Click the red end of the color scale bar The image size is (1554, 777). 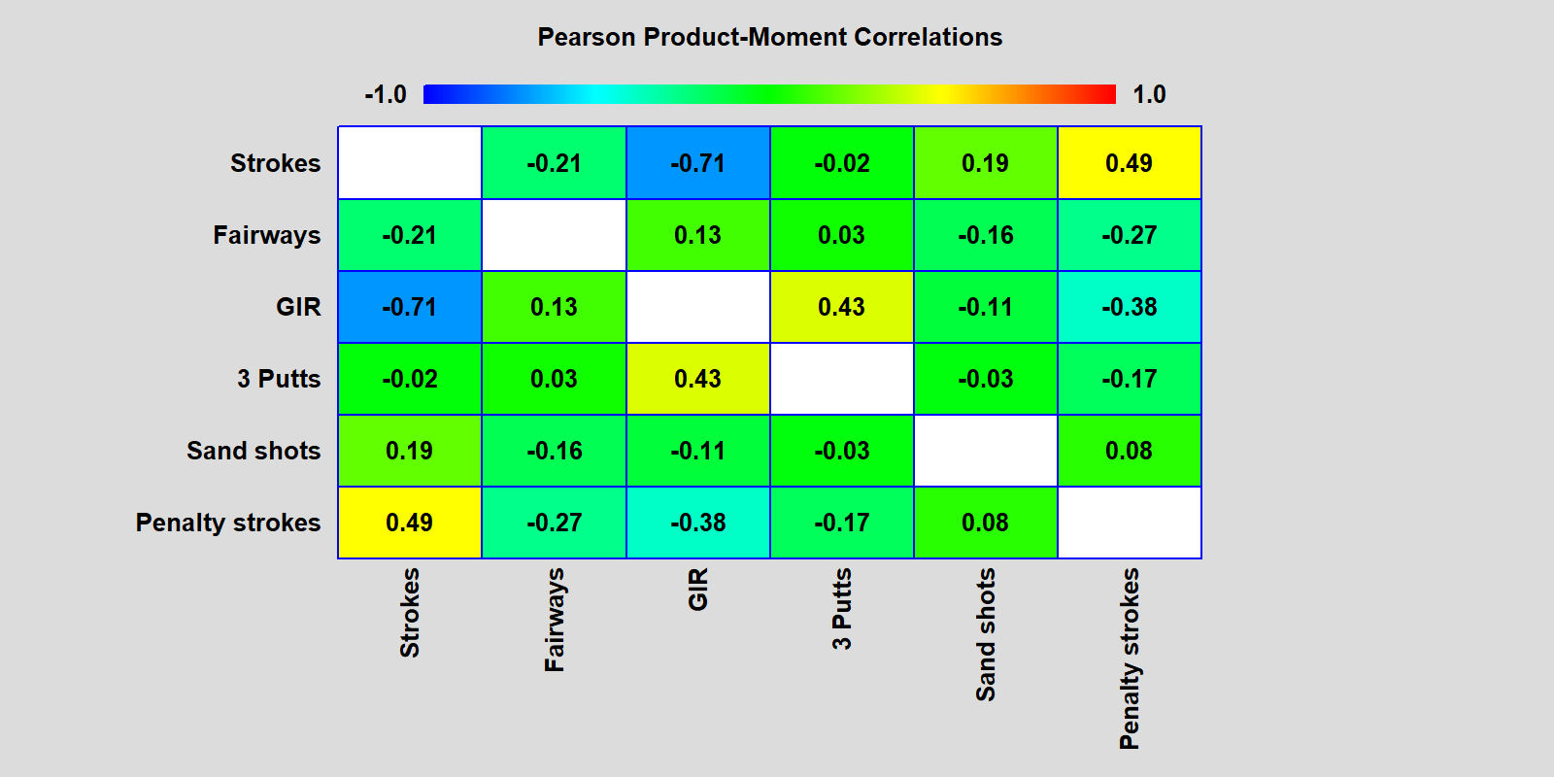(x=1105, y=94)
